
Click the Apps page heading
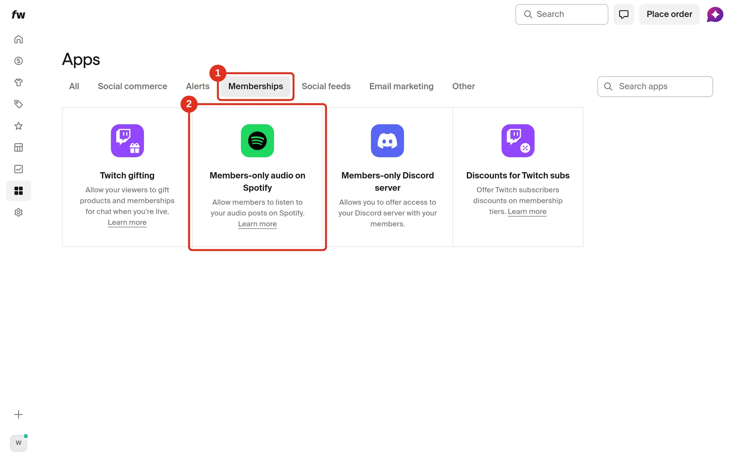[x=81, y=60]
